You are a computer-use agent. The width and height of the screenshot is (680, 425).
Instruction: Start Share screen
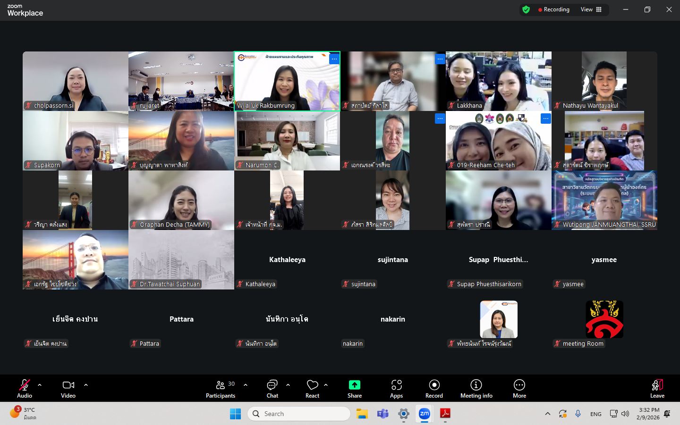click(x=355, y=389)
